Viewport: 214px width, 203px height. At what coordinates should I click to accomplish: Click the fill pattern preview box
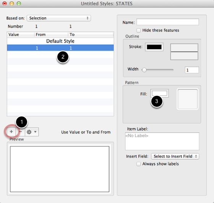click(x=188, y=99)
